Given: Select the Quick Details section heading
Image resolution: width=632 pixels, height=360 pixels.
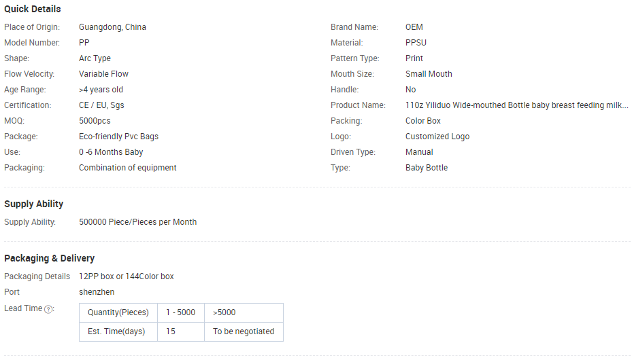Looking at the screenshot, I should tap(33, 9).
